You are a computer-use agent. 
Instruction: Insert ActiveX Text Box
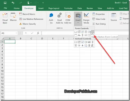click(x=89, y=42)
